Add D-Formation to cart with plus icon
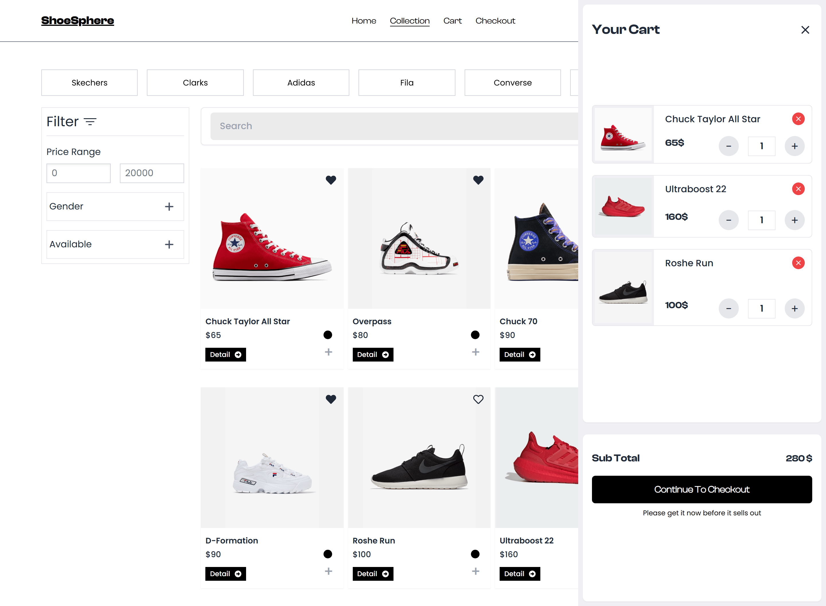The image size is (826, 606). tap(328, 572)
